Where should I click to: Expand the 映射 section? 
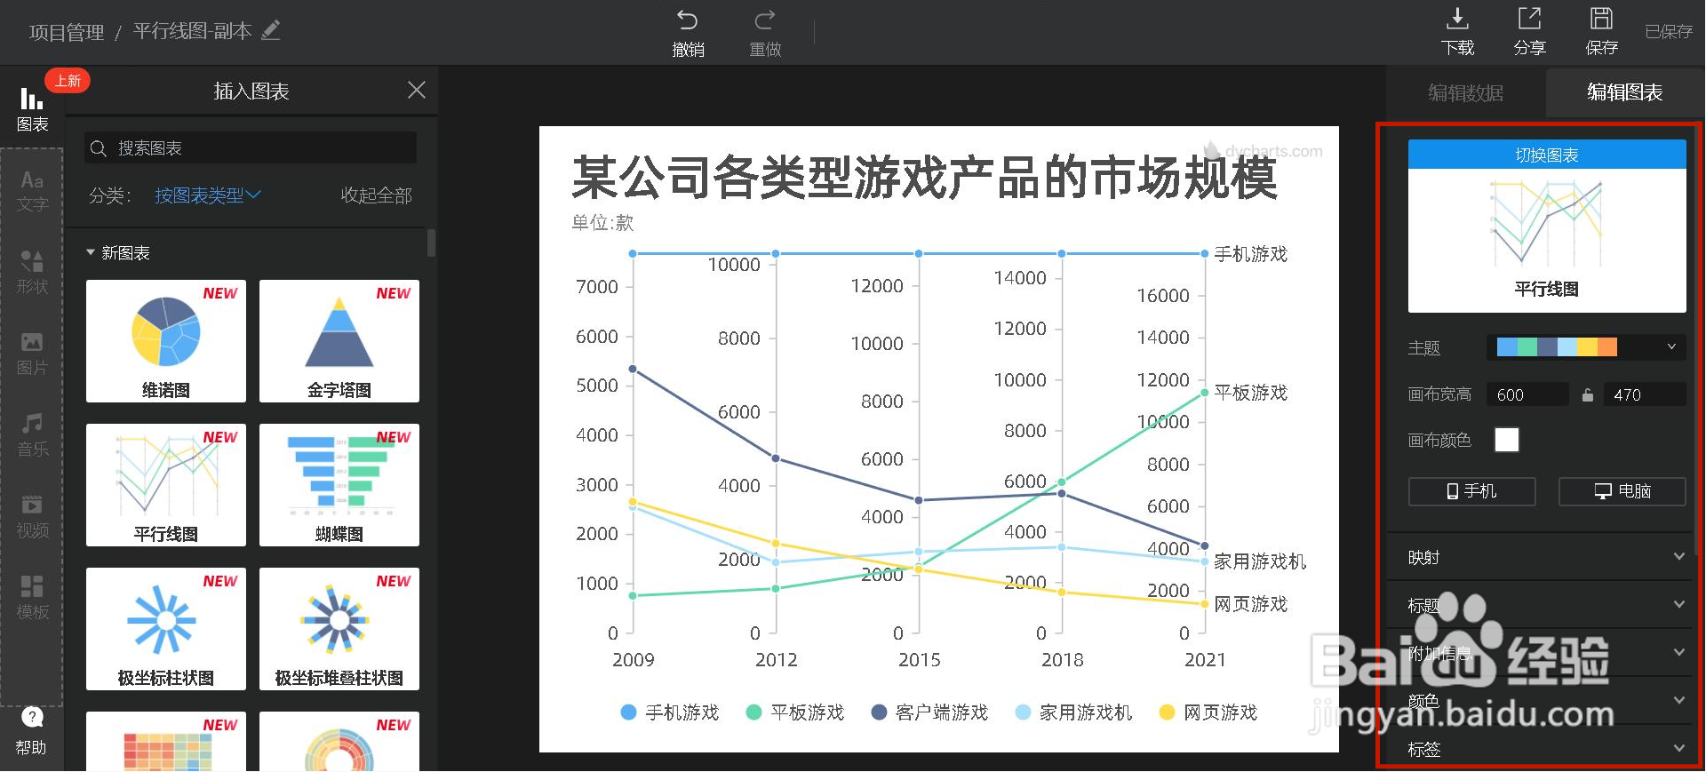point(1545,557)
